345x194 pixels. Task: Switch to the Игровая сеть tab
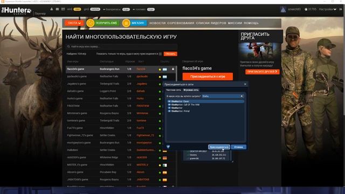click(x=191, y=90)
